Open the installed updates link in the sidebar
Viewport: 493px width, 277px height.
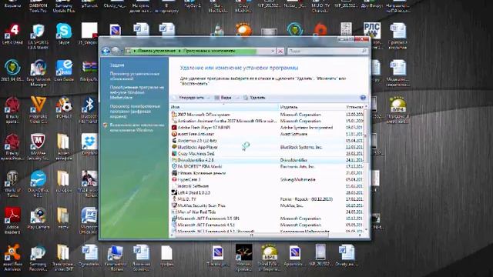[135, 76]
